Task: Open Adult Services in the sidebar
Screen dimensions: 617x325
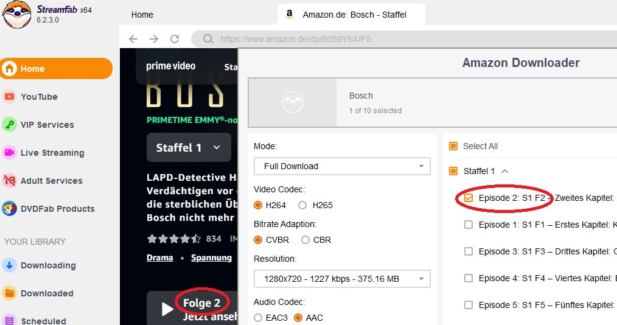Action: pyautogui.click(x=52, y=181)
